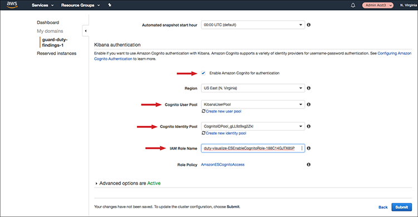Refresh user pool list icon
Viewport: 418px width, 217px height.
tap(203, 111)
